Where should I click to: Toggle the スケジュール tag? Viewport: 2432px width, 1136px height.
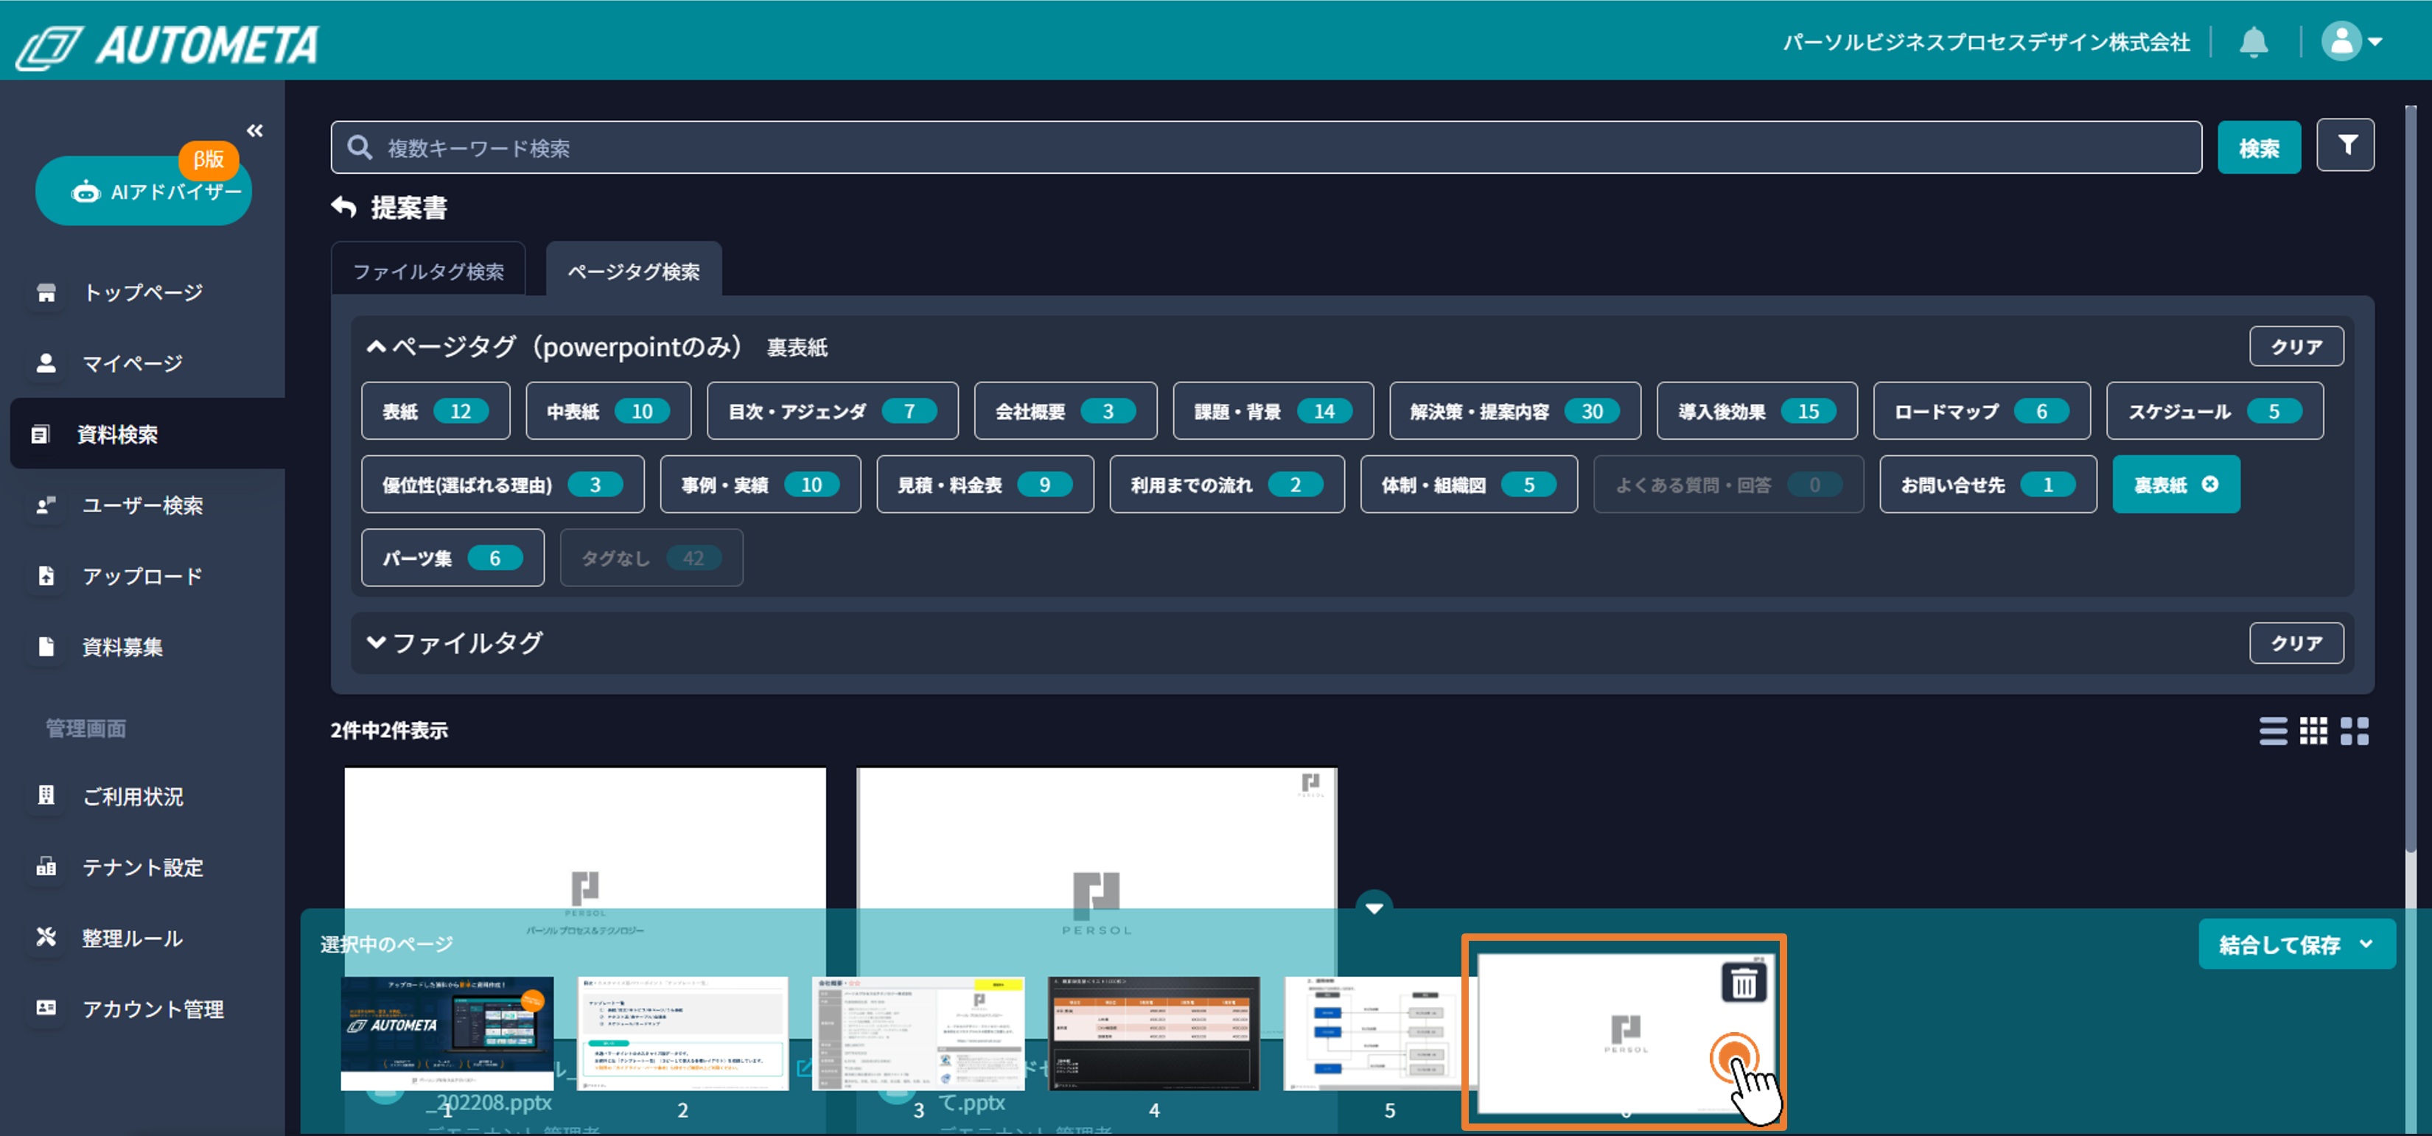coord(2214,410)
